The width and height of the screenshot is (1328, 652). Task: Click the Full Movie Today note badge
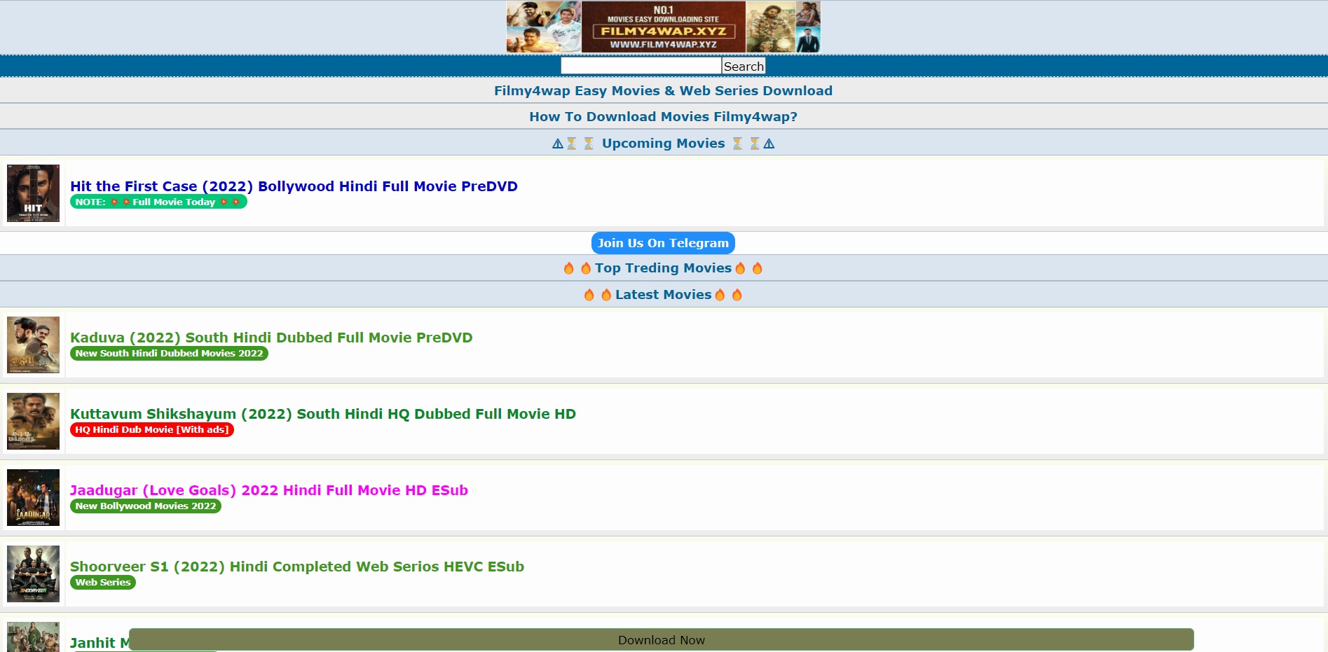158,202
